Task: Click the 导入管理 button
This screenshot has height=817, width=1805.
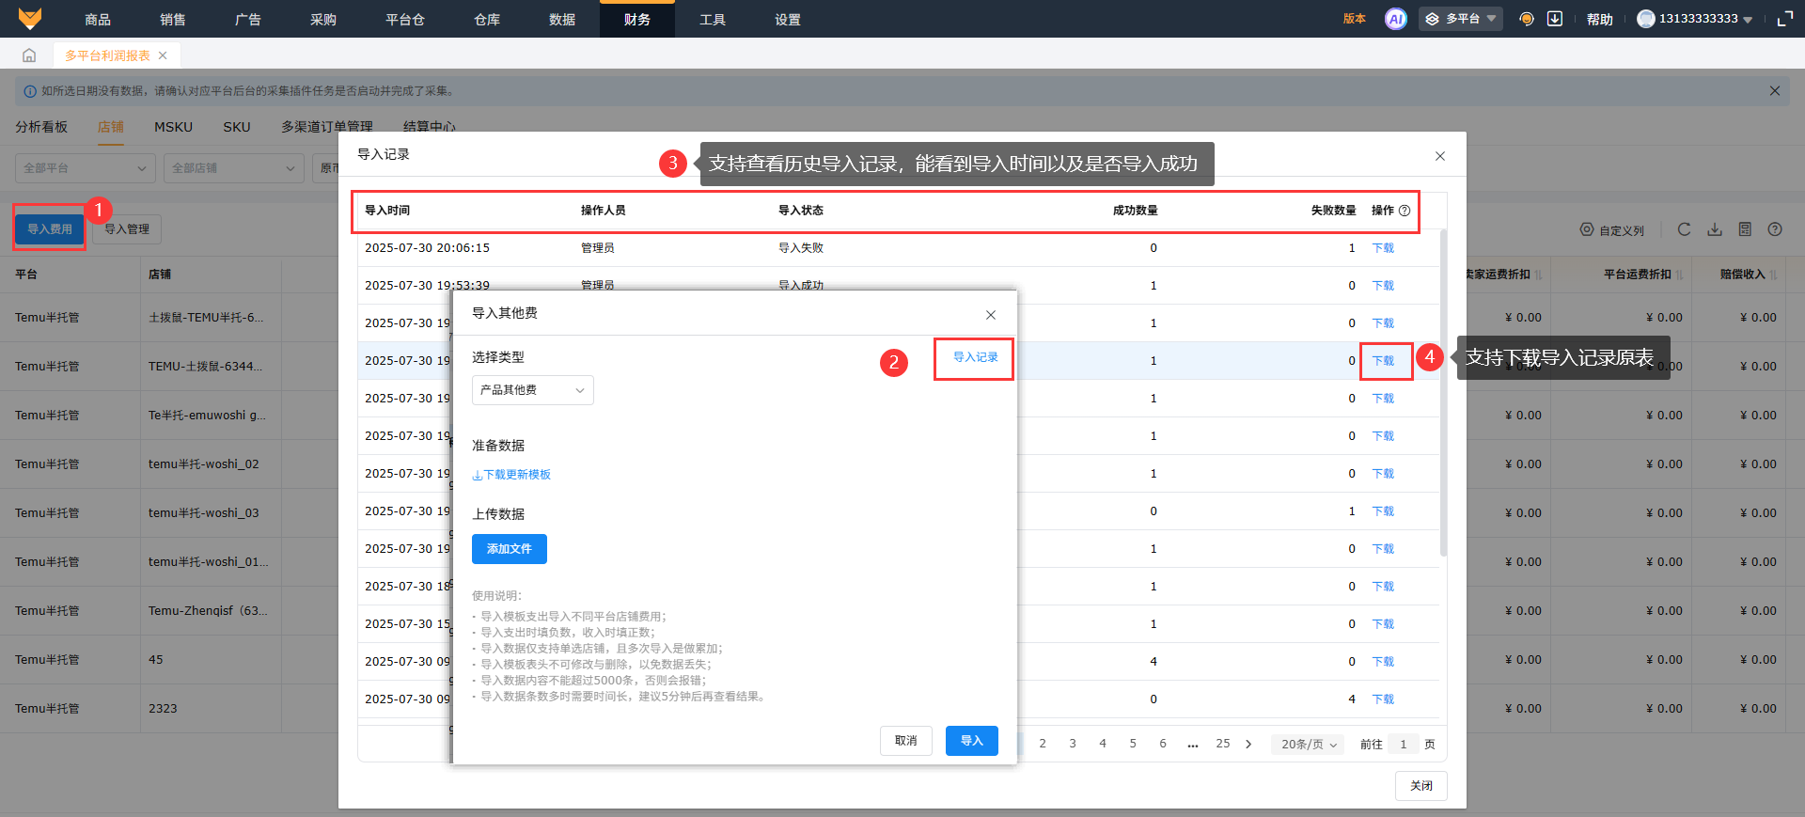Action: [x=127, y=229]
